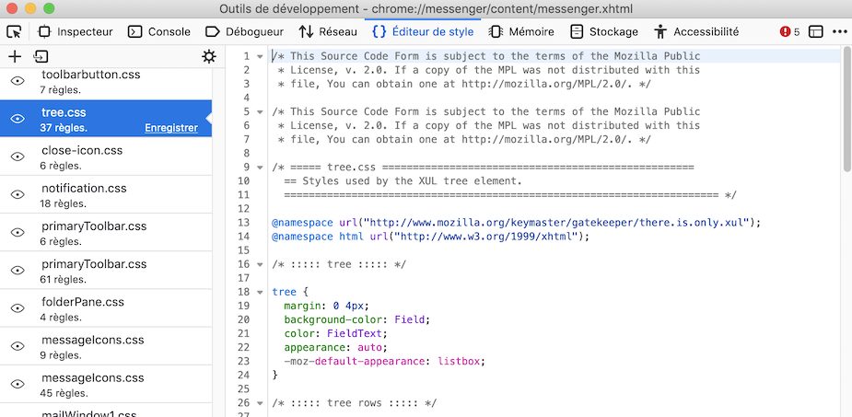
Task: Collapse the fold arrow at line 26
Action: click(260, 403)
